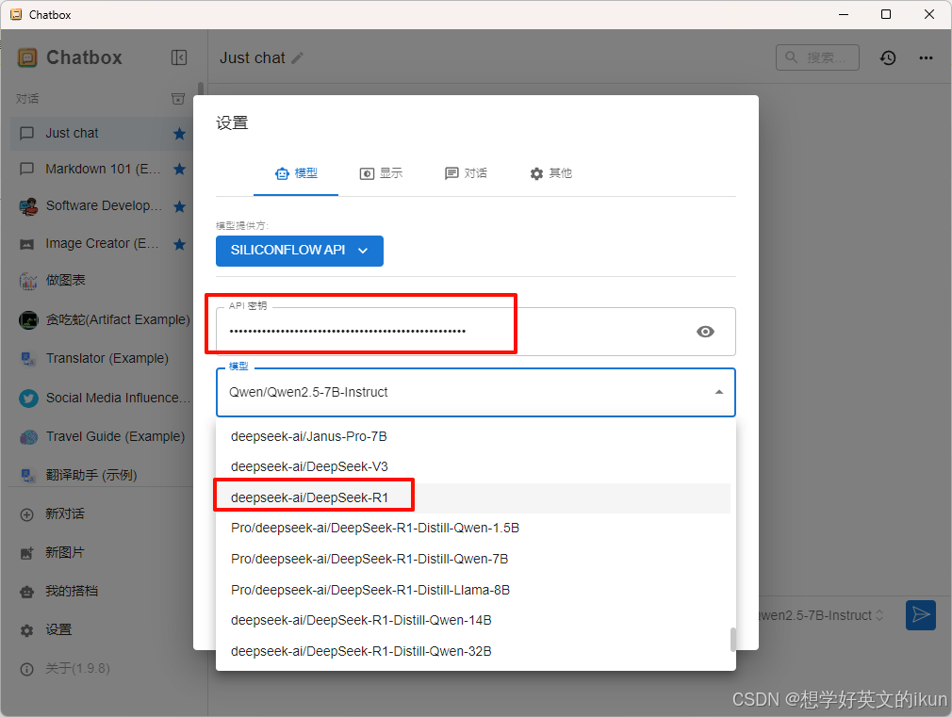Click the star on Software Develop row
Screen dimensions: 952x717
click(179, 206)
